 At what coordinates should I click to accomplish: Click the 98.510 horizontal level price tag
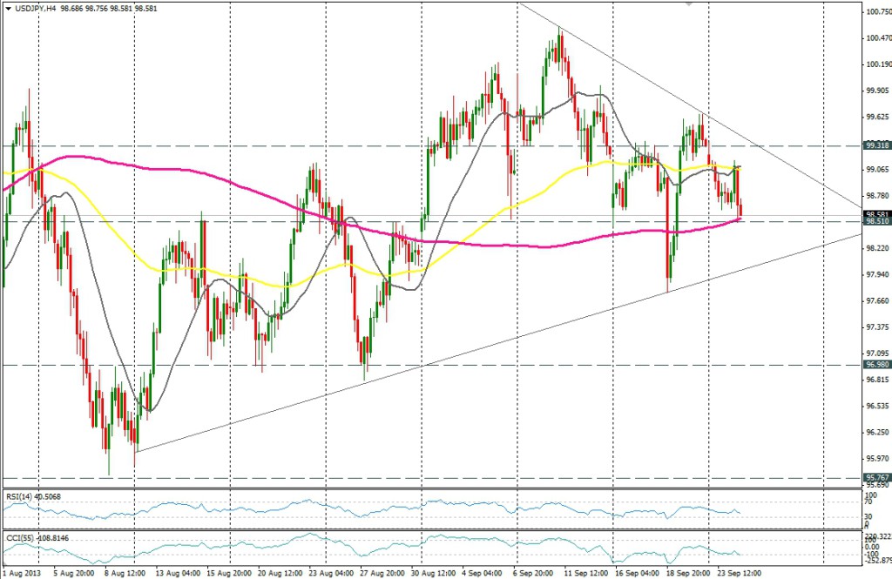click(x=875, y=222)
